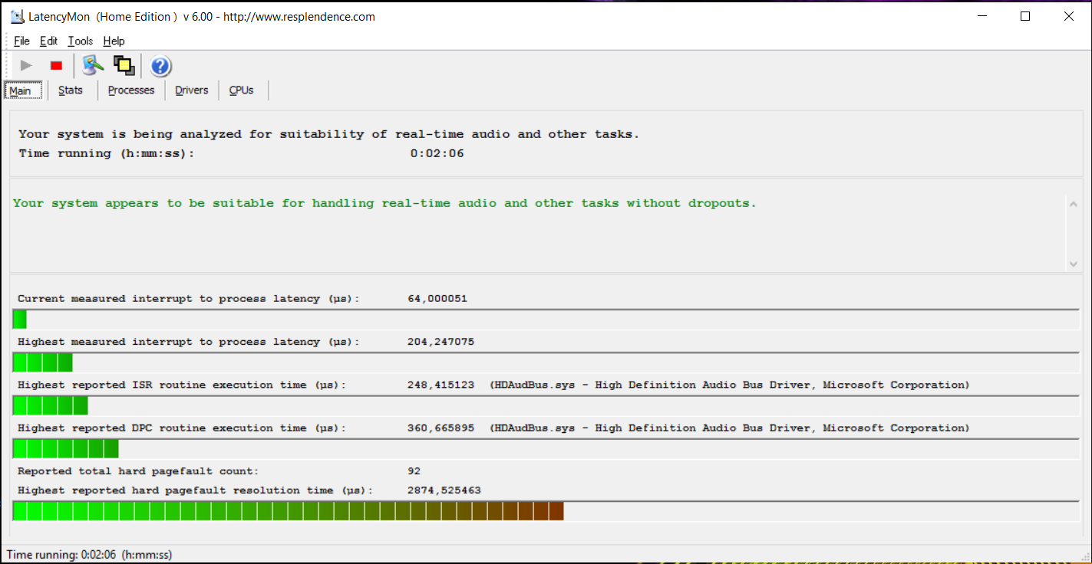Click 'Reported total hard pagefault count' label

click(138, 471)
